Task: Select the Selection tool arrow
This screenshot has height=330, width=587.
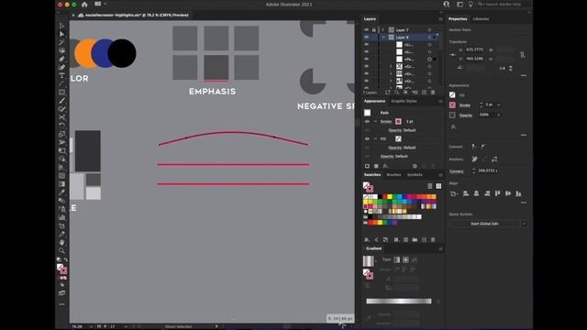Action: (61, 26)
